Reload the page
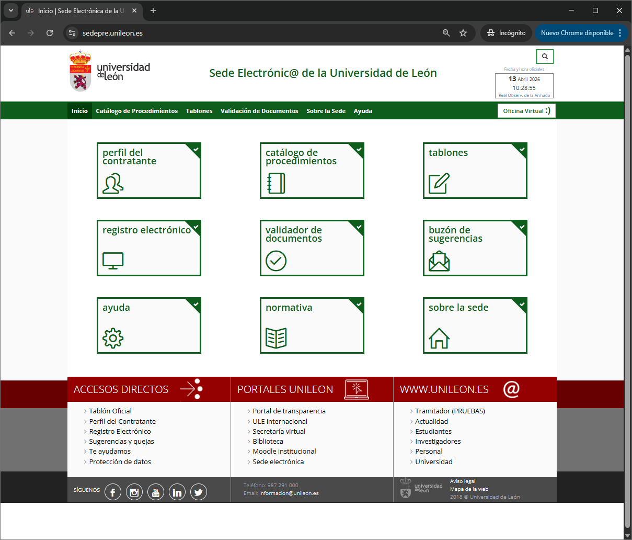The image size is (632, 540). pos(50,33)
